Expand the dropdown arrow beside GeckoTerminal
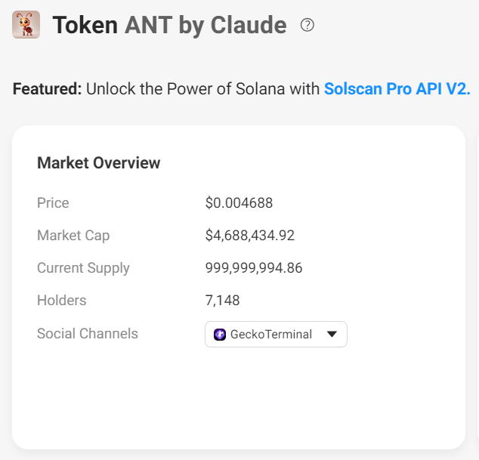The image size is (479, 460). [x=332, y=334]
